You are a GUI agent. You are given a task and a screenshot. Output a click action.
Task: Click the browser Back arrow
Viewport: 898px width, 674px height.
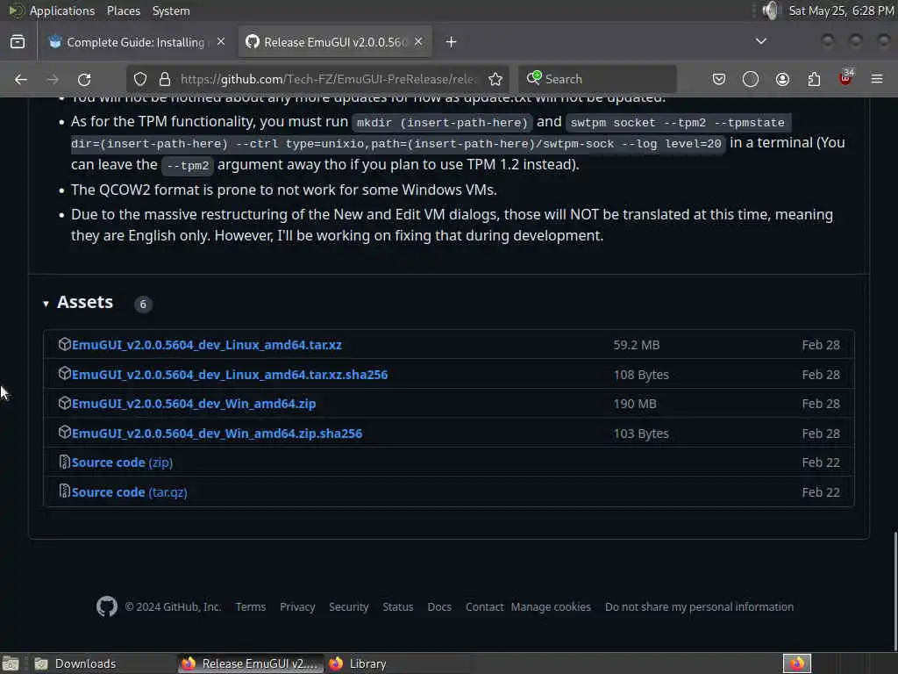pos(21,79)
